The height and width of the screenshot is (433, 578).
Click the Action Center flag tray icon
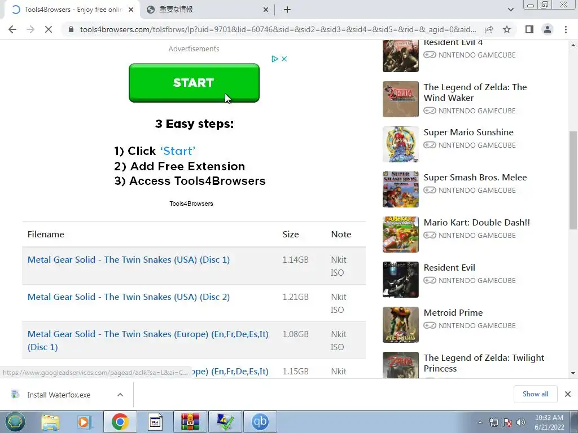point(507,422)
